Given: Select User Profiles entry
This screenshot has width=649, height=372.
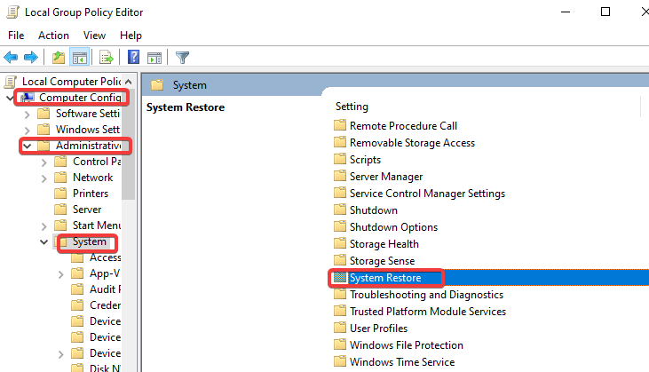Looking at the screenshot, I should pos(378,328).
